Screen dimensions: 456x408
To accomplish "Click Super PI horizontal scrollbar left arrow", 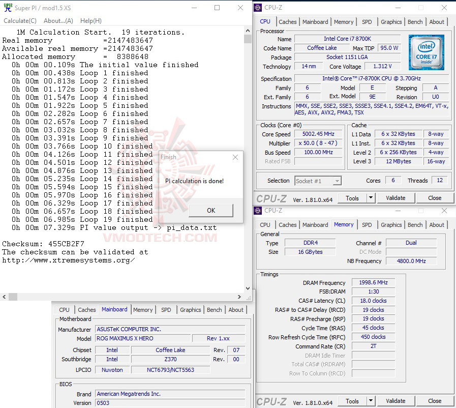I will (4, 297).
